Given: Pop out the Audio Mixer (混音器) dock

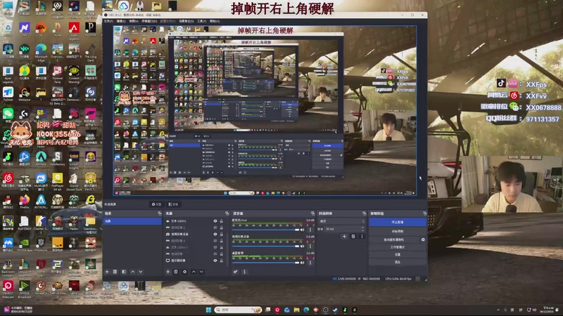Looking at the screenshot, I should pyautogui.click(x=312, y=213).
